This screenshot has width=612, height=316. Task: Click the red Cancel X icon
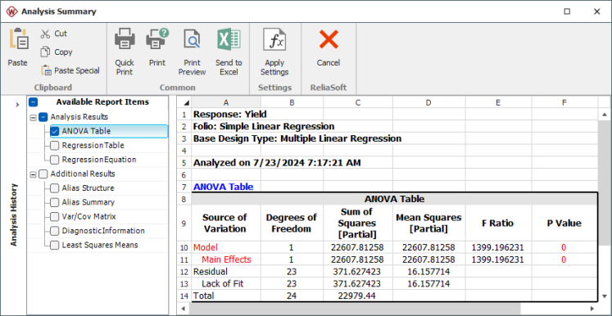(329, 39)
